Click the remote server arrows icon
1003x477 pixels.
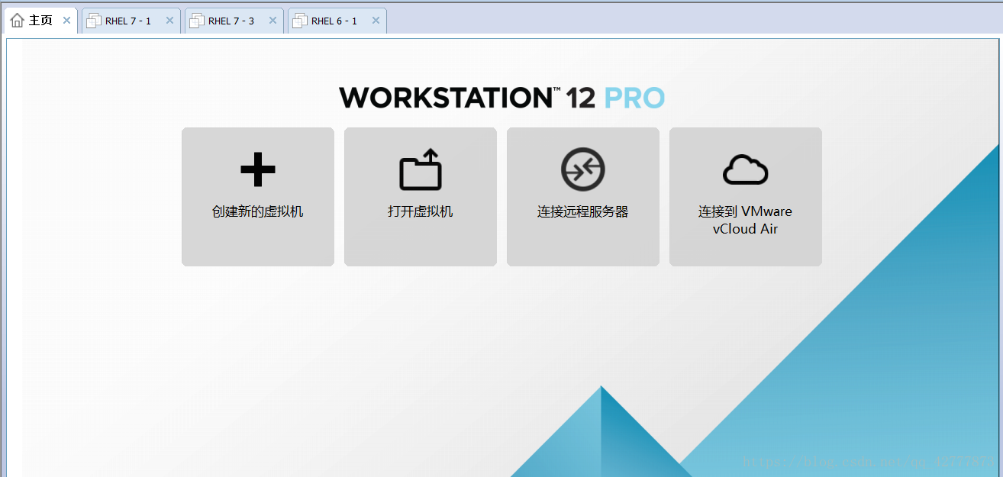[x=583, y=169]
